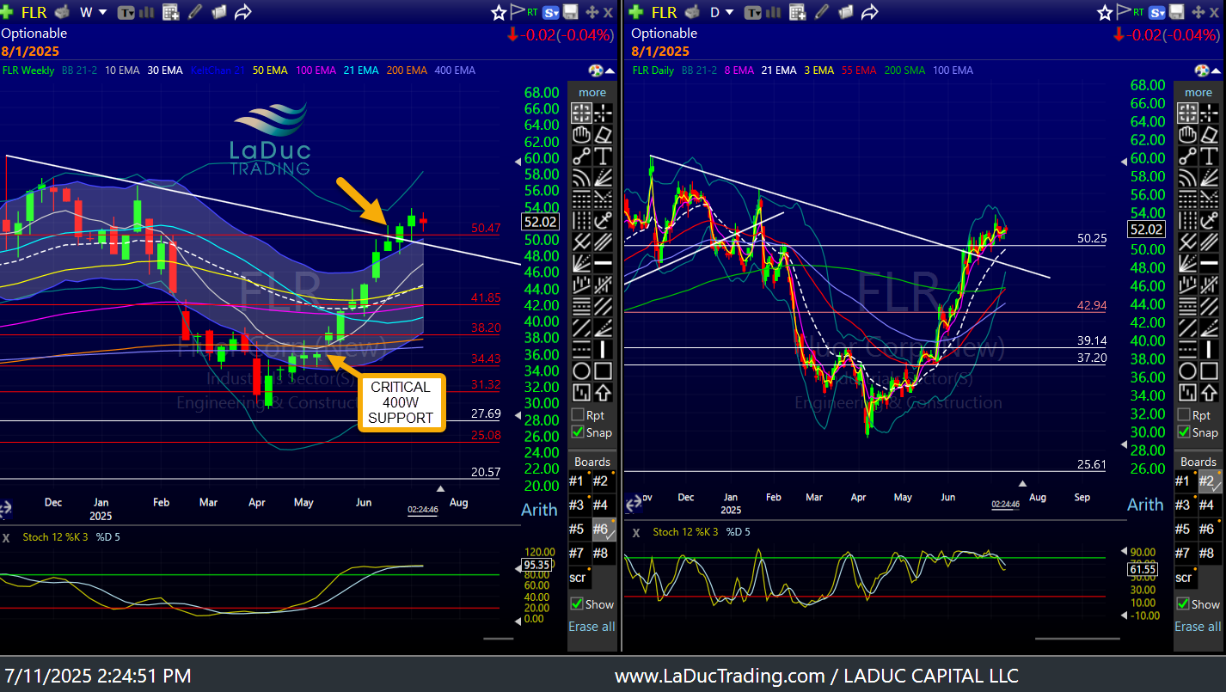Select board #6 in weekly Boards panel

point(603,529)
